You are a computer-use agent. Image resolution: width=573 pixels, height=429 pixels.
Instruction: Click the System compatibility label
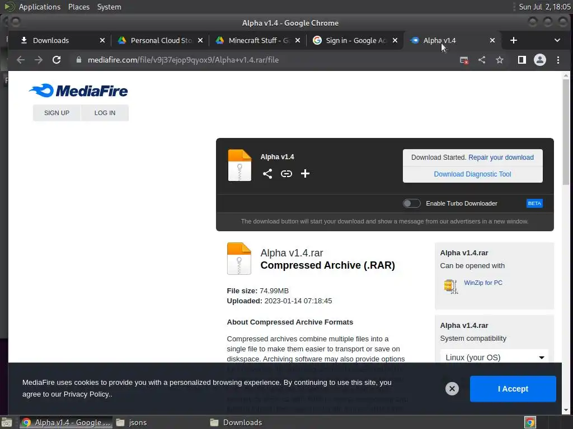473,338
